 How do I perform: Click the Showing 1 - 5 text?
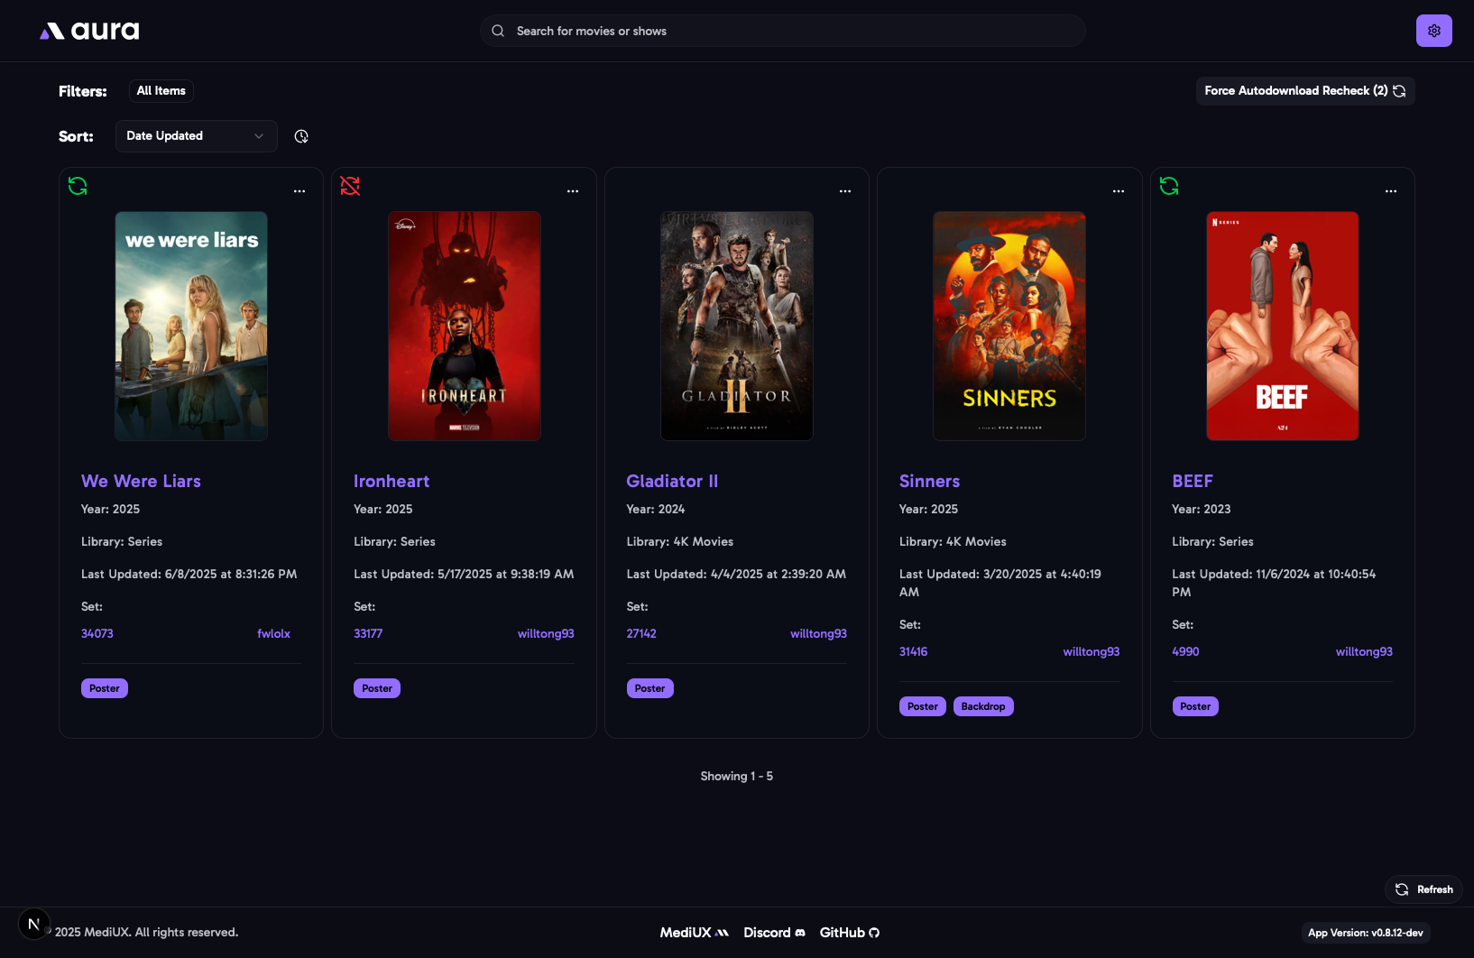736,777
